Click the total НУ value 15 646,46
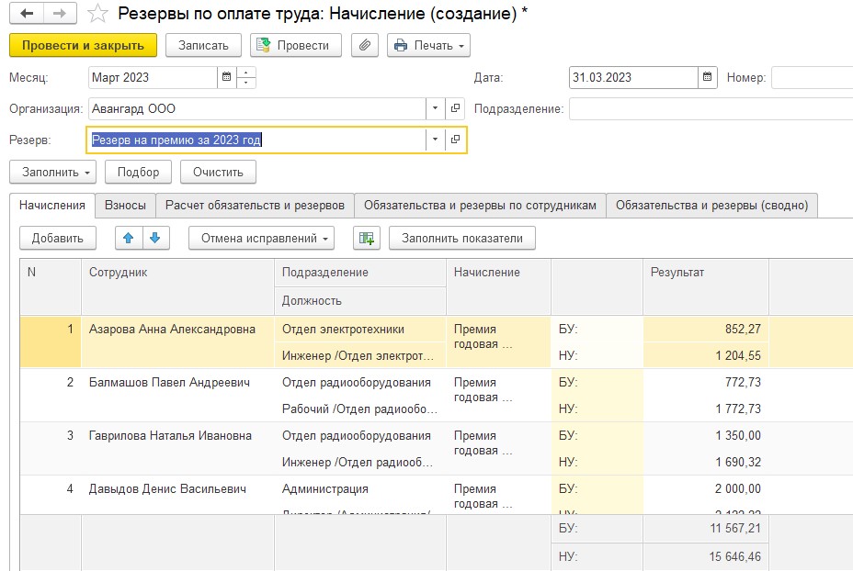The width and height of the screenshot is (853, 571). pyautogui.click(x=706, y=557)
